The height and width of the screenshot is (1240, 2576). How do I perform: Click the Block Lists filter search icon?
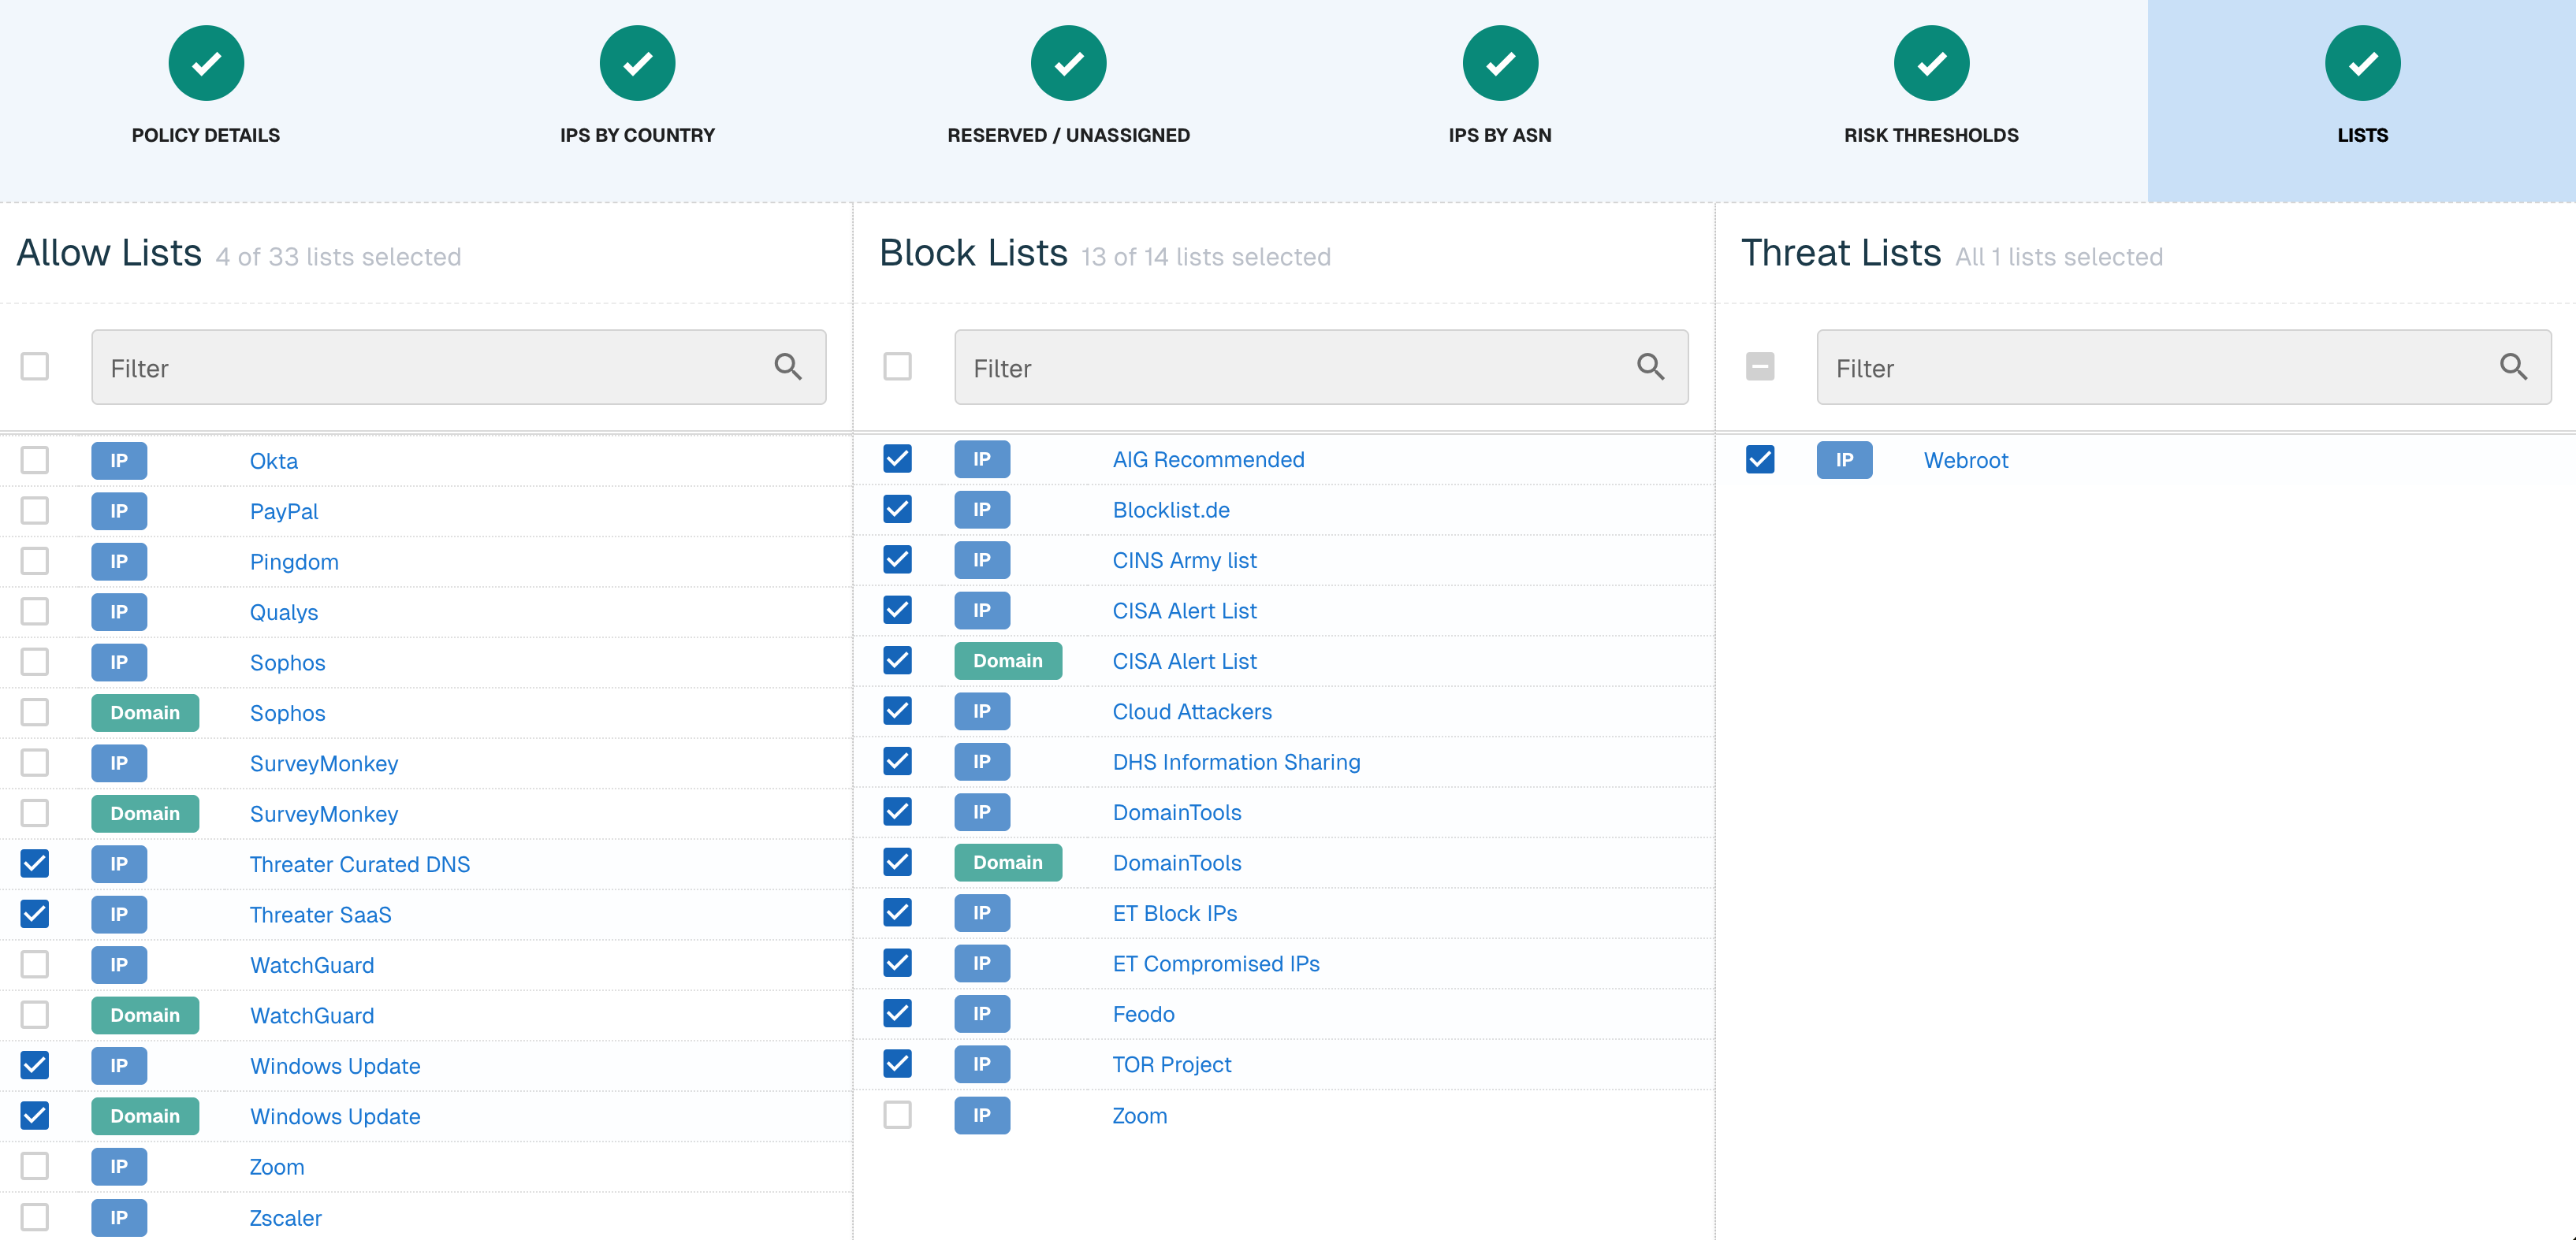pyautogui.click(x=1651, y=366)
